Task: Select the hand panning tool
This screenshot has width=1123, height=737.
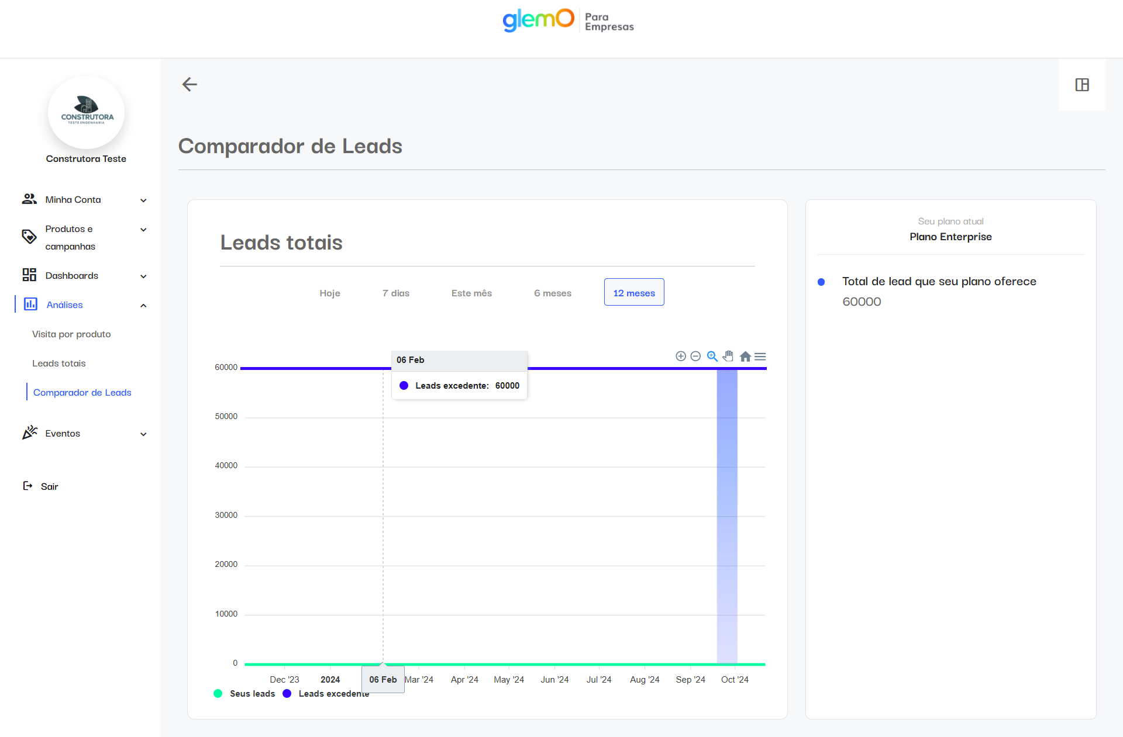Action: click(728, 357)
